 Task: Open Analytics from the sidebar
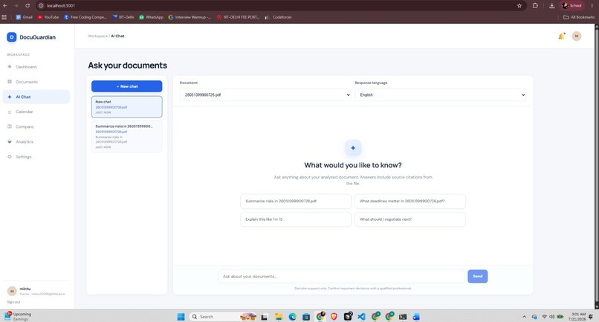click(36, 141)
